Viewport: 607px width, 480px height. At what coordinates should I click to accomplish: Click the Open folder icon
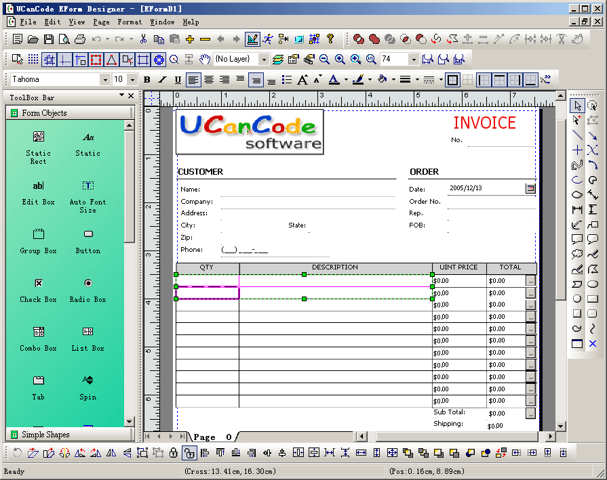33,39
